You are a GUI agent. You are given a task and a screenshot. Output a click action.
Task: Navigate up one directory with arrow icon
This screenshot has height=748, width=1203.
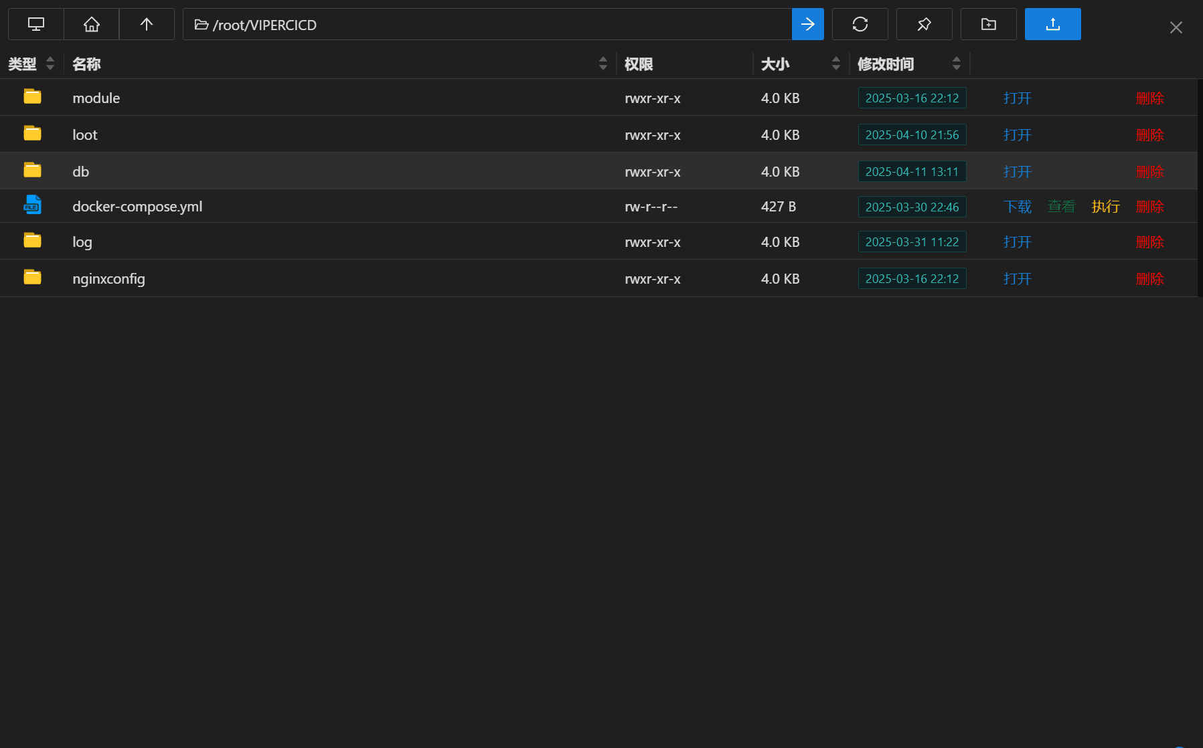click(x=147, y=24)
